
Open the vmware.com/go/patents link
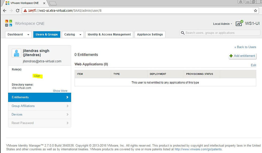198,149
